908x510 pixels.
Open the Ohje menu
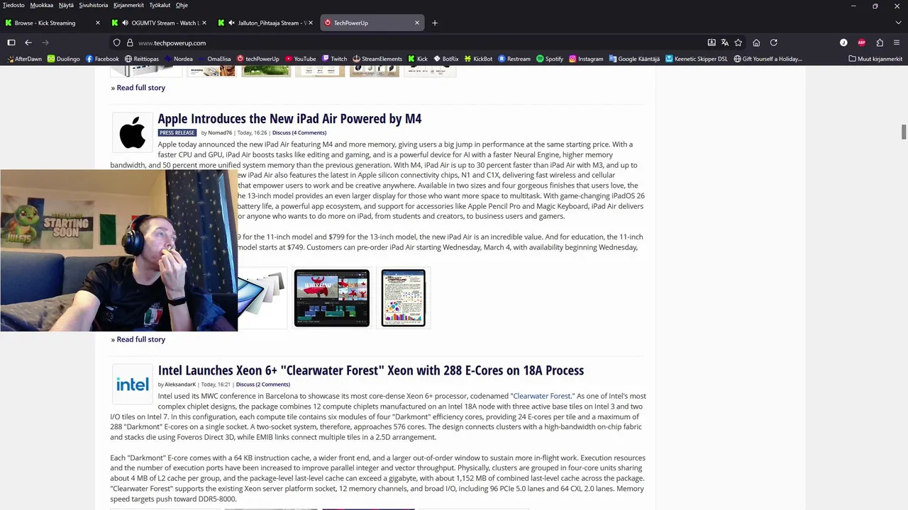[x=182, y=5]
